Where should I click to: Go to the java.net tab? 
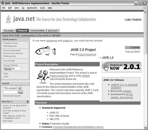(53, 31)
